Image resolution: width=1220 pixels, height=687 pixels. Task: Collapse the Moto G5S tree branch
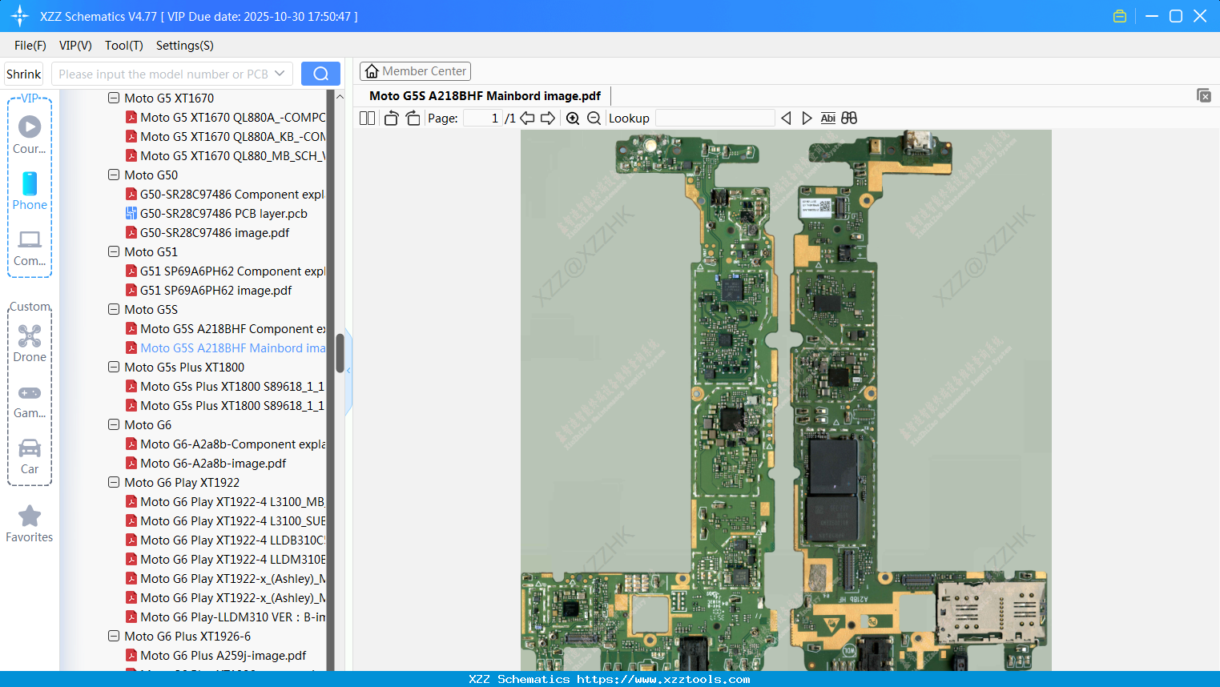pos(113,309)
